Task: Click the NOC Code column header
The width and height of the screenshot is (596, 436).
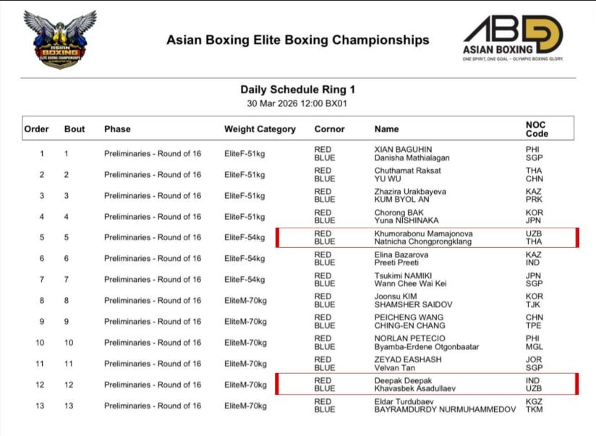Action: [x=536, y=129]
